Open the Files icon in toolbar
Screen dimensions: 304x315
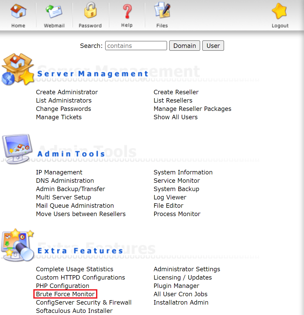pyautogui.click(x=162, y=10)
